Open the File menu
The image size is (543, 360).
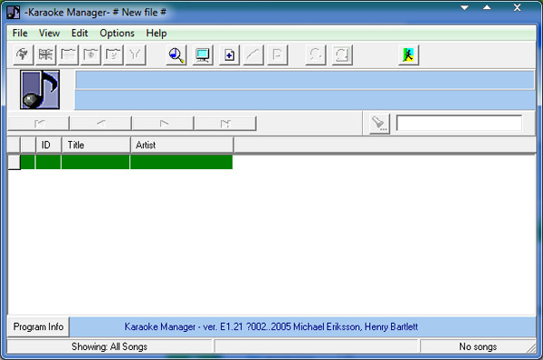pos(20,33)
